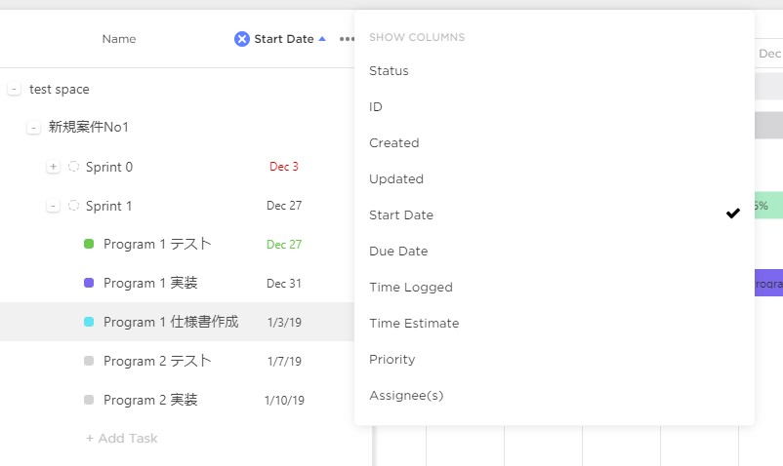The image size is (783, 466).
Task: Open task Program 1 テスト
Action: pyautogui.click(x=157, y=244)
